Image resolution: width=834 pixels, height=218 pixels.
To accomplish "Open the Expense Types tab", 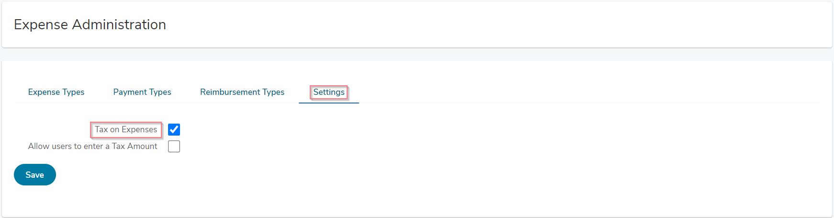I will (x=56, y=92).
